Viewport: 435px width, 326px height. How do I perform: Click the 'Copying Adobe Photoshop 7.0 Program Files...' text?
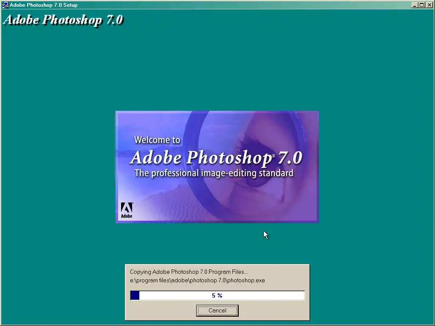[x=189, y=272]
